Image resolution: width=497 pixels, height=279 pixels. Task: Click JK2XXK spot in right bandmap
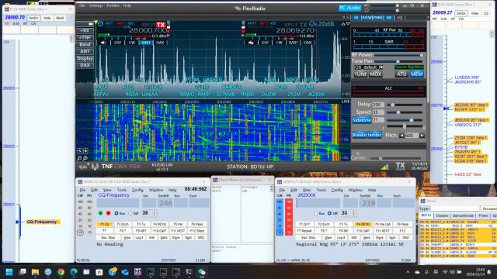coord(471,105)
